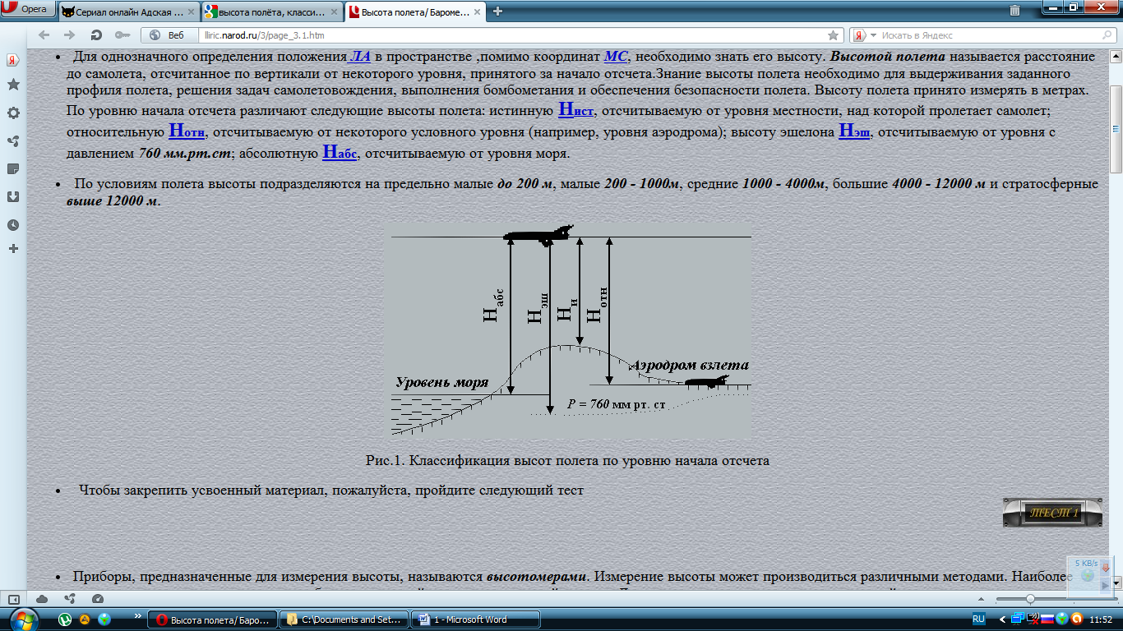Open the History clock panel in sidebar

coord(13,224)
